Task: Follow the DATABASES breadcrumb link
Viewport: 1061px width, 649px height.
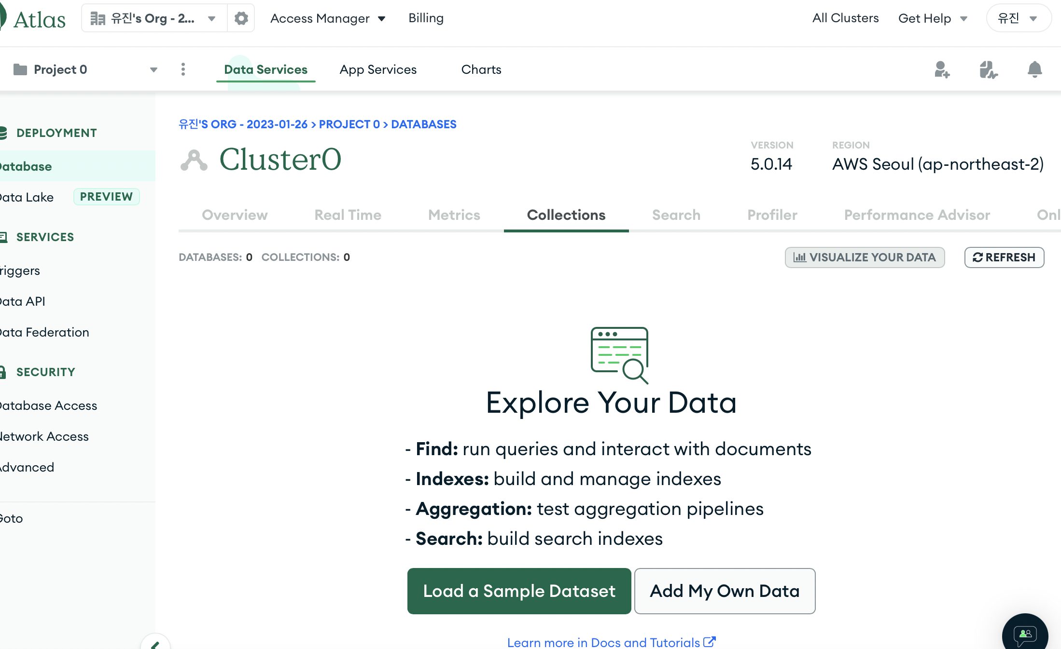Action: [423, 124]
